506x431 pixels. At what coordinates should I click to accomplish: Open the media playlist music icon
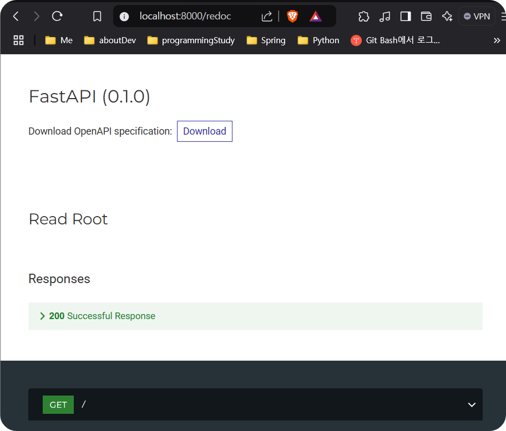(384, 16)
